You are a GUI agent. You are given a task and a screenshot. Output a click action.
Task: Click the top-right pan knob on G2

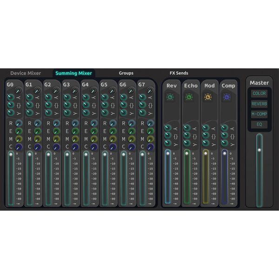[x=55, y=90]
